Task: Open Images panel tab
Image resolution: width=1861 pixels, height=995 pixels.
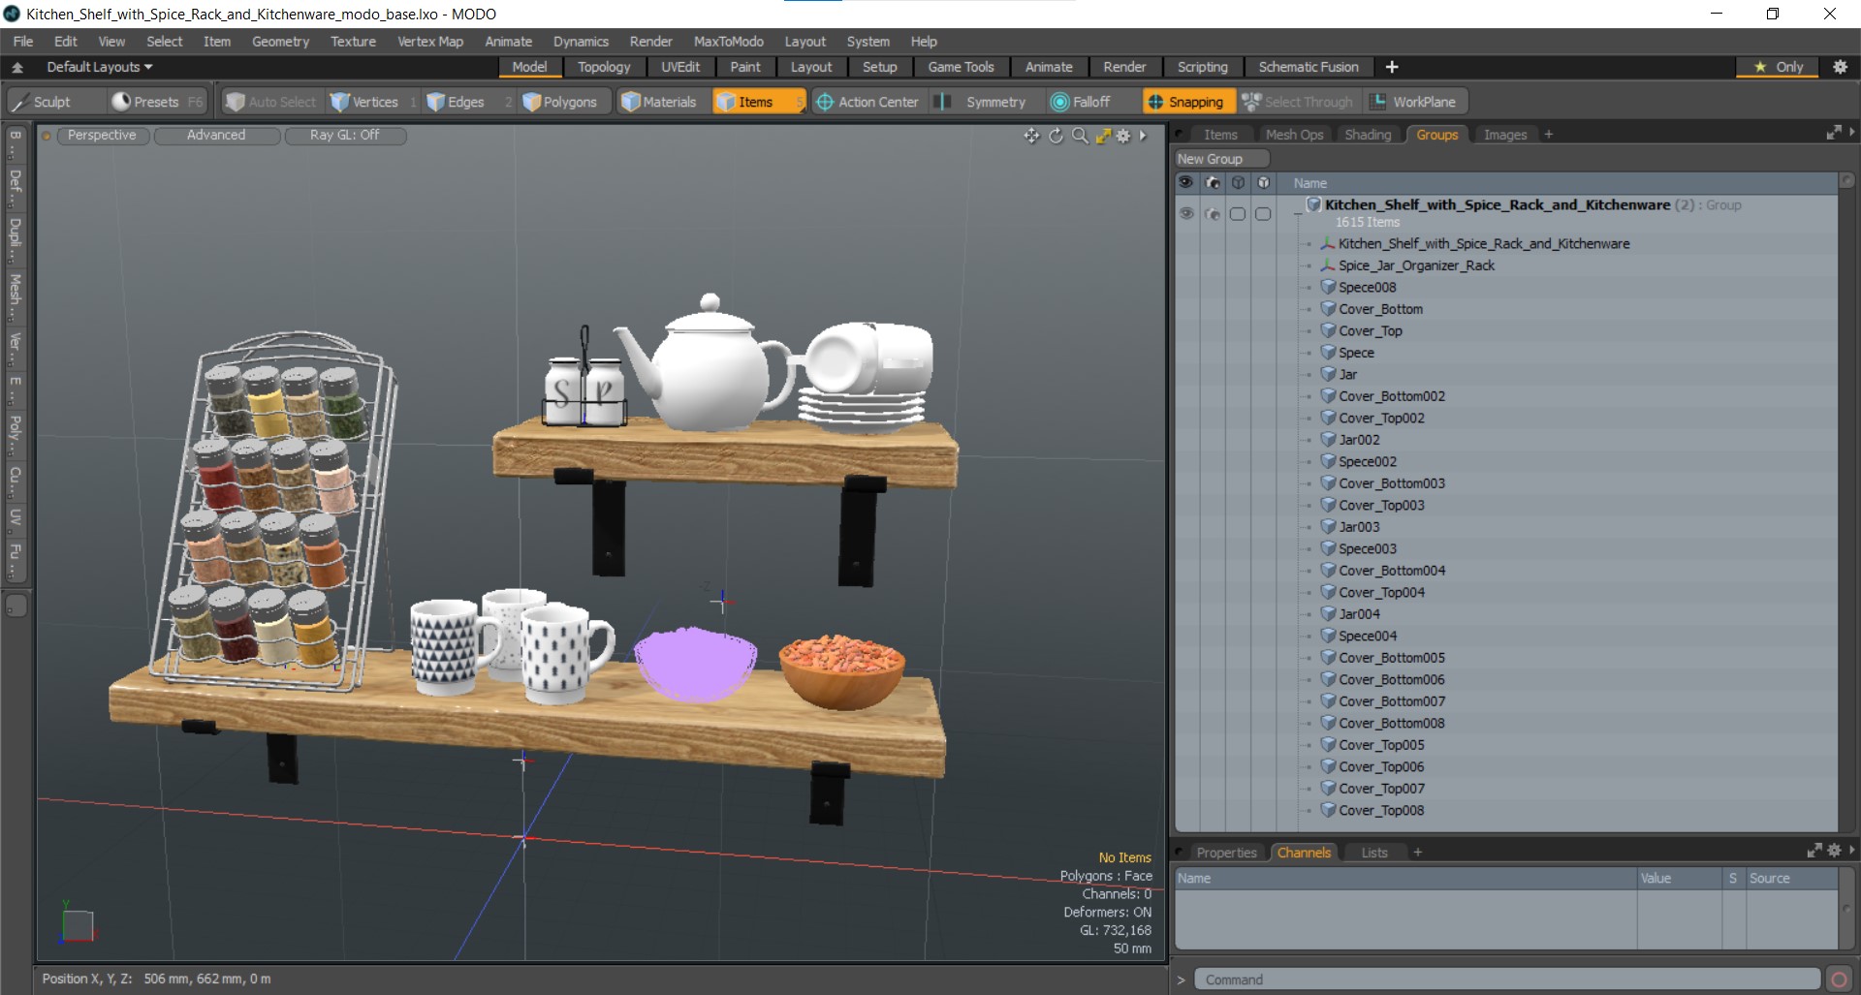Action: pyautogui.click(x=1504, y=135)
